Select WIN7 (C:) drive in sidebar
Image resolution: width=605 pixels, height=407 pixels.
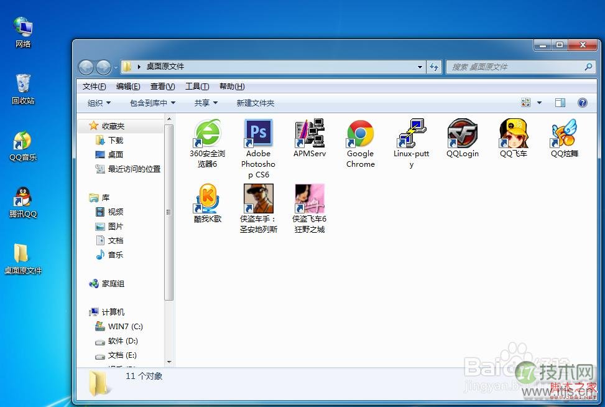[125, 327]
